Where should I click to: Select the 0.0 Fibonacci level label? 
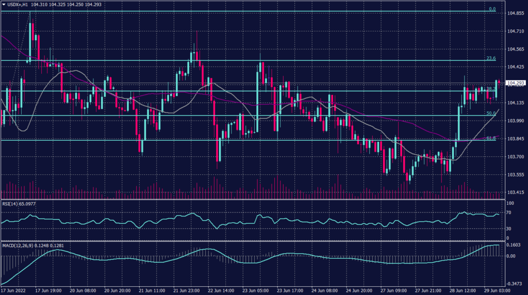pyautogui.click(x=492, y=9)
